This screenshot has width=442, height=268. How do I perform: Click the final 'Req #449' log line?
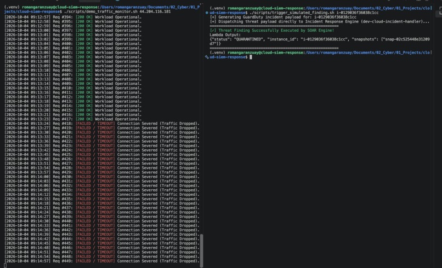[102, 261]
